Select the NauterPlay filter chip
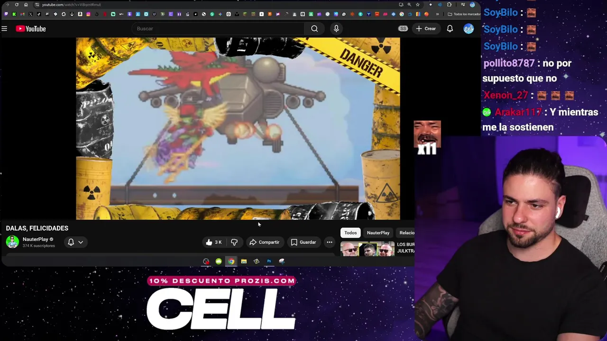 click(378, 233)
